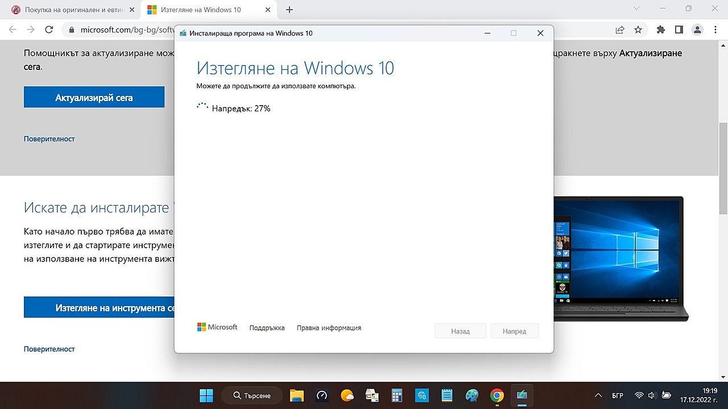Launch Calculator from the taskbar
The image size is (728, 409).
coord(397,395)
